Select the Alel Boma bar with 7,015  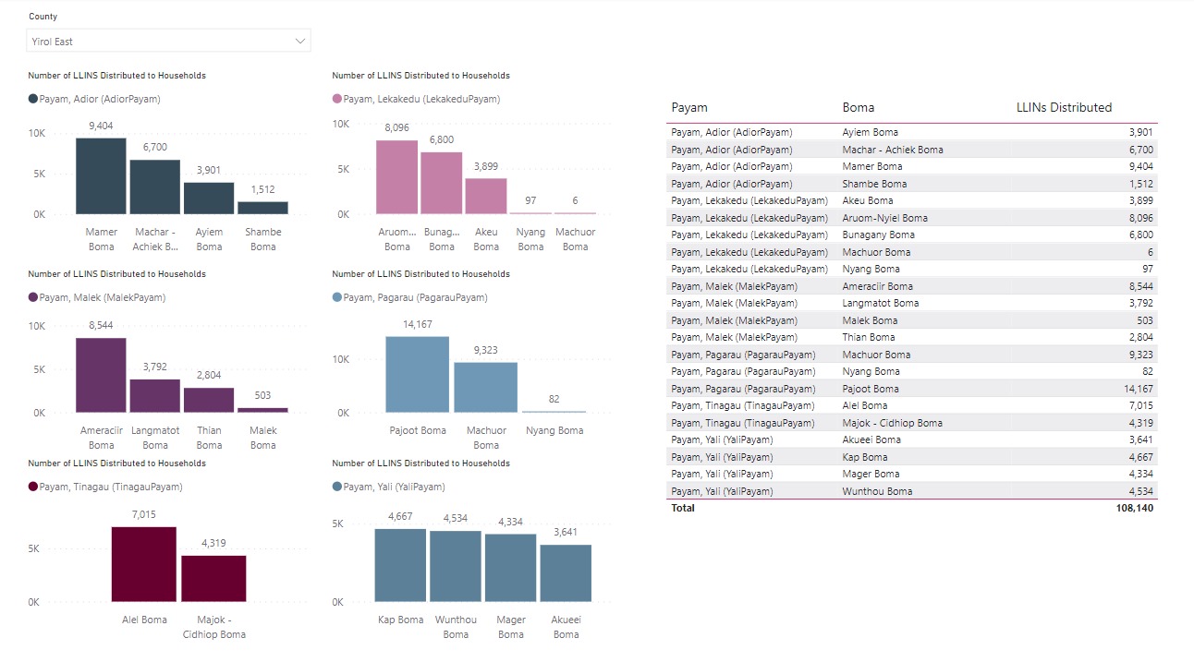tap(143, 564)
